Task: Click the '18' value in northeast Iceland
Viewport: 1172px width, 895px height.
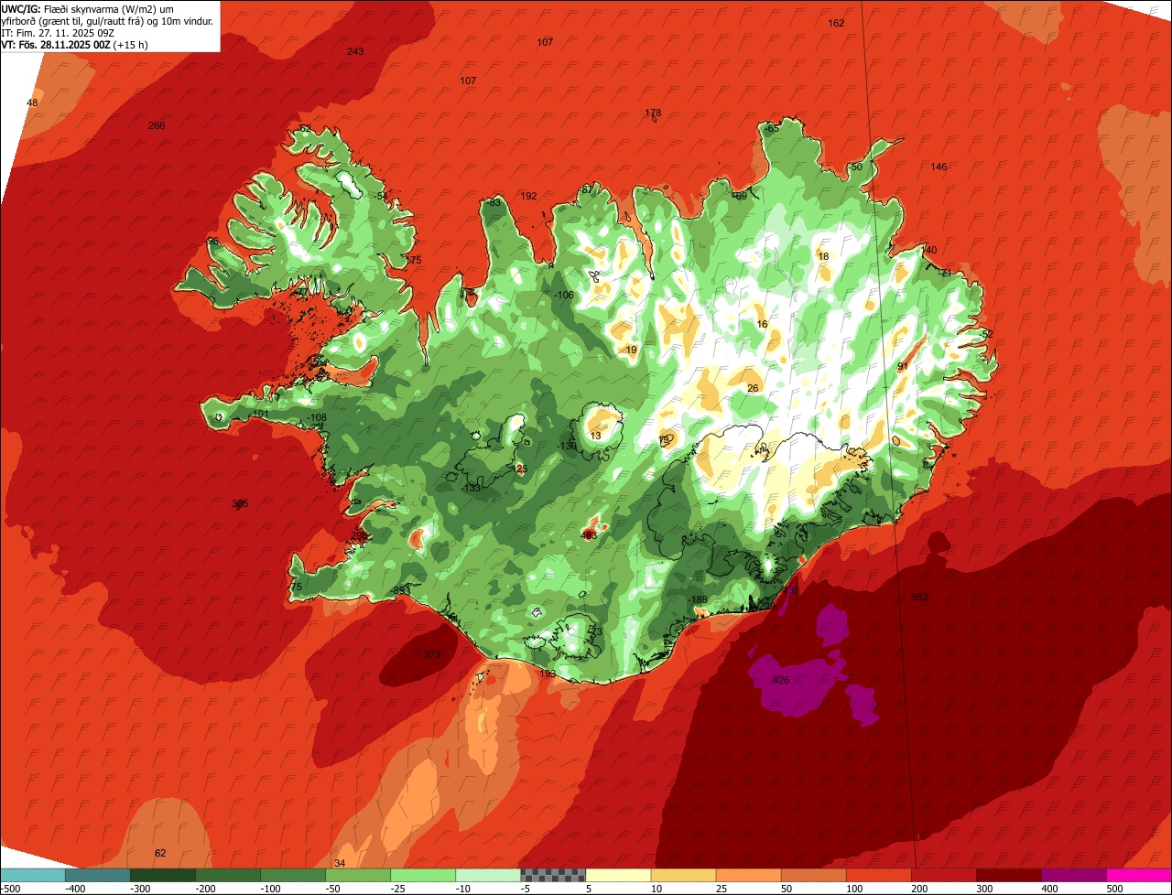Action: (823, 256)
